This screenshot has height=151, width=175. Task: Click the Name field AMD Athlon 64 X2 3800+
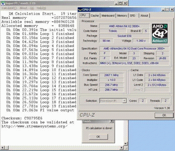(124, 26)
